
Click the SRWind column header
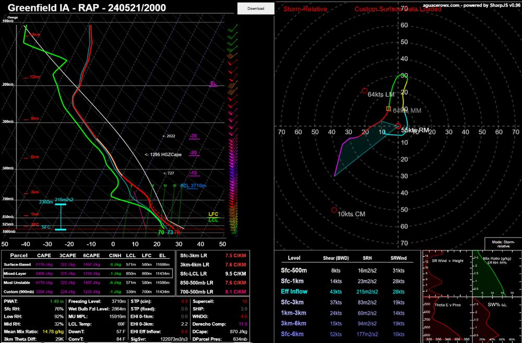coord(398,258)
